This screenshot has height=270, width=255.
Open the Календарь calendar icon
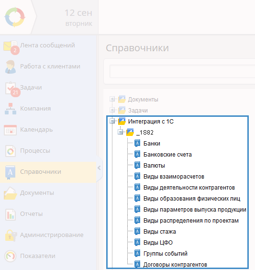(x=10, y=130)
